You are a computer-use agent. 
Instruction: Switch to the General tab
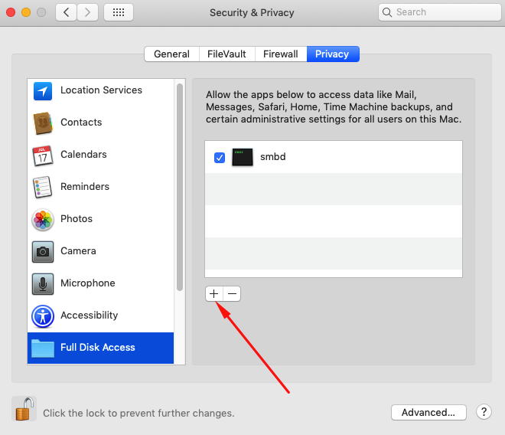point(171,54)
